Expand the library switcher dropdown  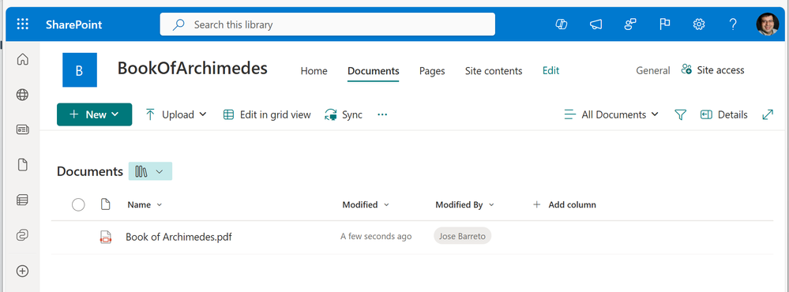click(x=150, y=171)
